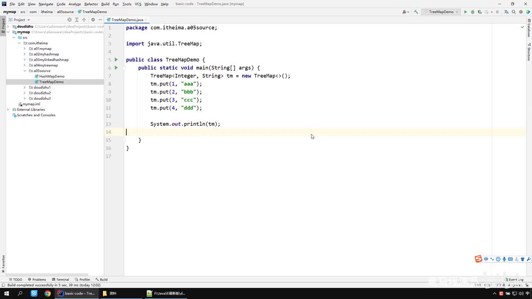Open HashMapDemo file in project tree
Image resolution: width=532 pixels, height=299 pixels.
pyautogui.click(x=52, y=76)
